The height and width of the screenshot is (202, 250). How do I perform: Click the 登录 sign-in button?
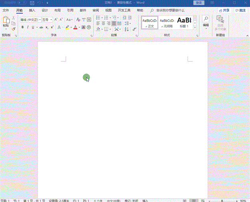198,3
